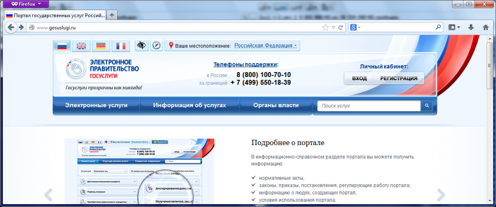496x207 pixels.
Task: Select the British flag English version
Action: [81, 46]
